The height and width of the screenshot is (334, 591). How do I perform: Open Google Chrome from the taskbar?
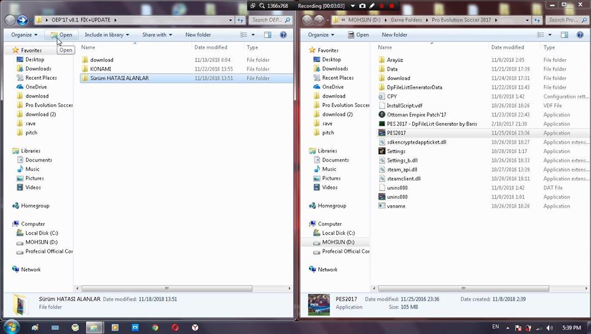pyautogui.click(x=155, y=327)
